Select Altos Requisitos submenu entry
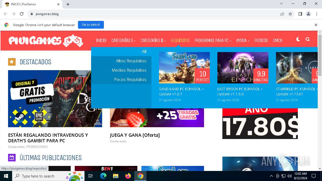The image size is (322, 181). click(x=121, y=61)
